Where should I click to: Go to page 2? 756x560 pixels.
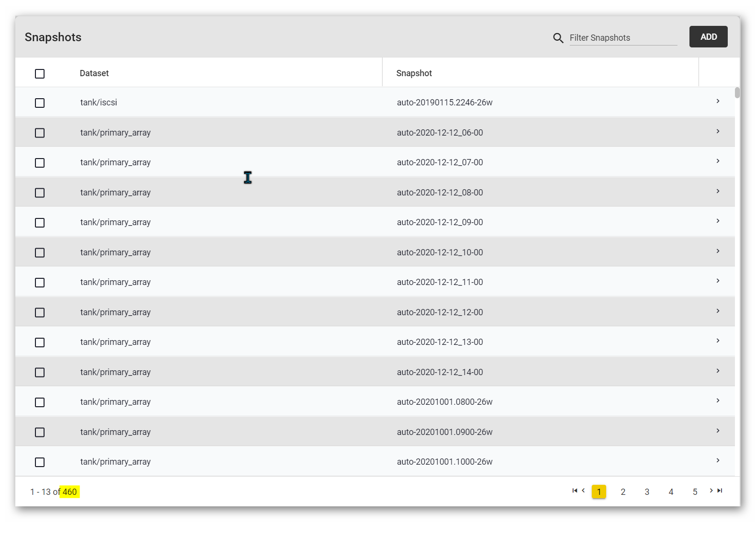623,492
